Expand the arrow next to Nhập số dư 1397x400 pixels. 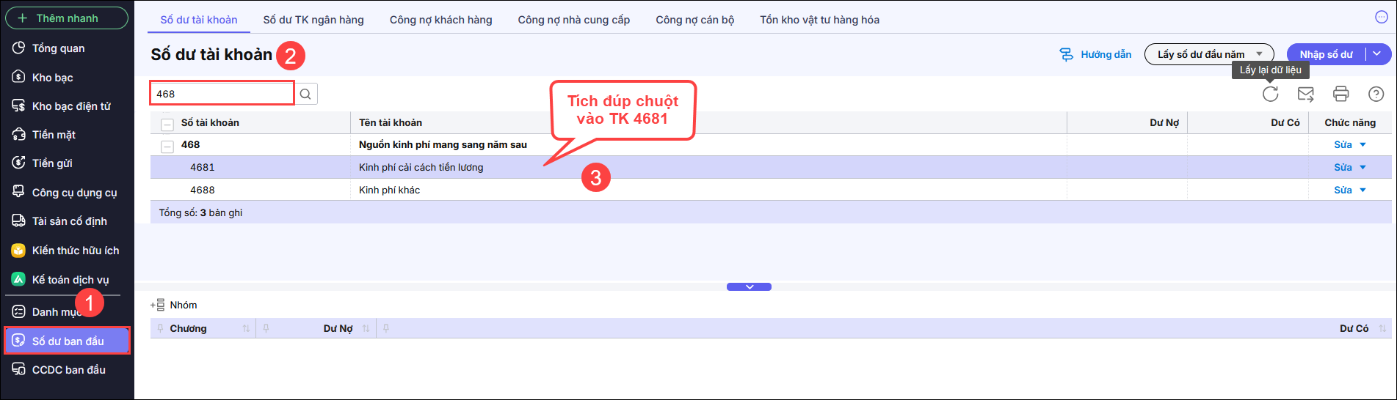pyautogui.click(x=1377, y=54)
